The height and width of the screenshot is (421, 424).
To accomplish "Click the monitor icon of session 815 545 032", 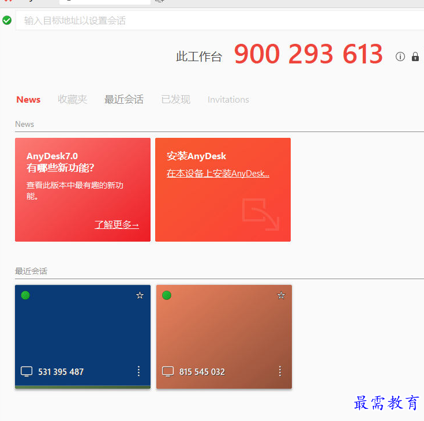I will [168, 371].
